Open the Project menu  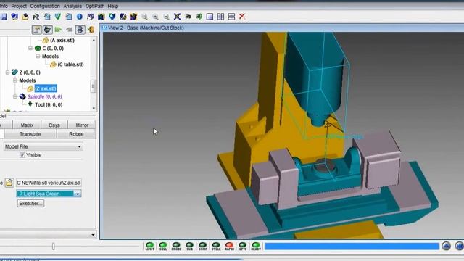click(19, 6)
